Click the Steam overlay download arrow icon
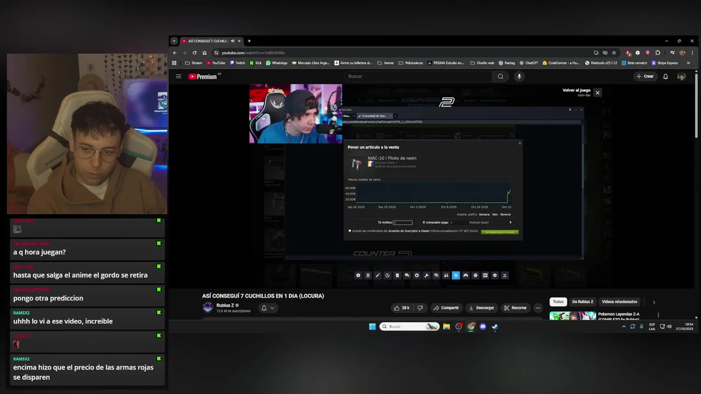Viewport: 701px width, 394px height. pyautogui.click(x=504, y=275)
